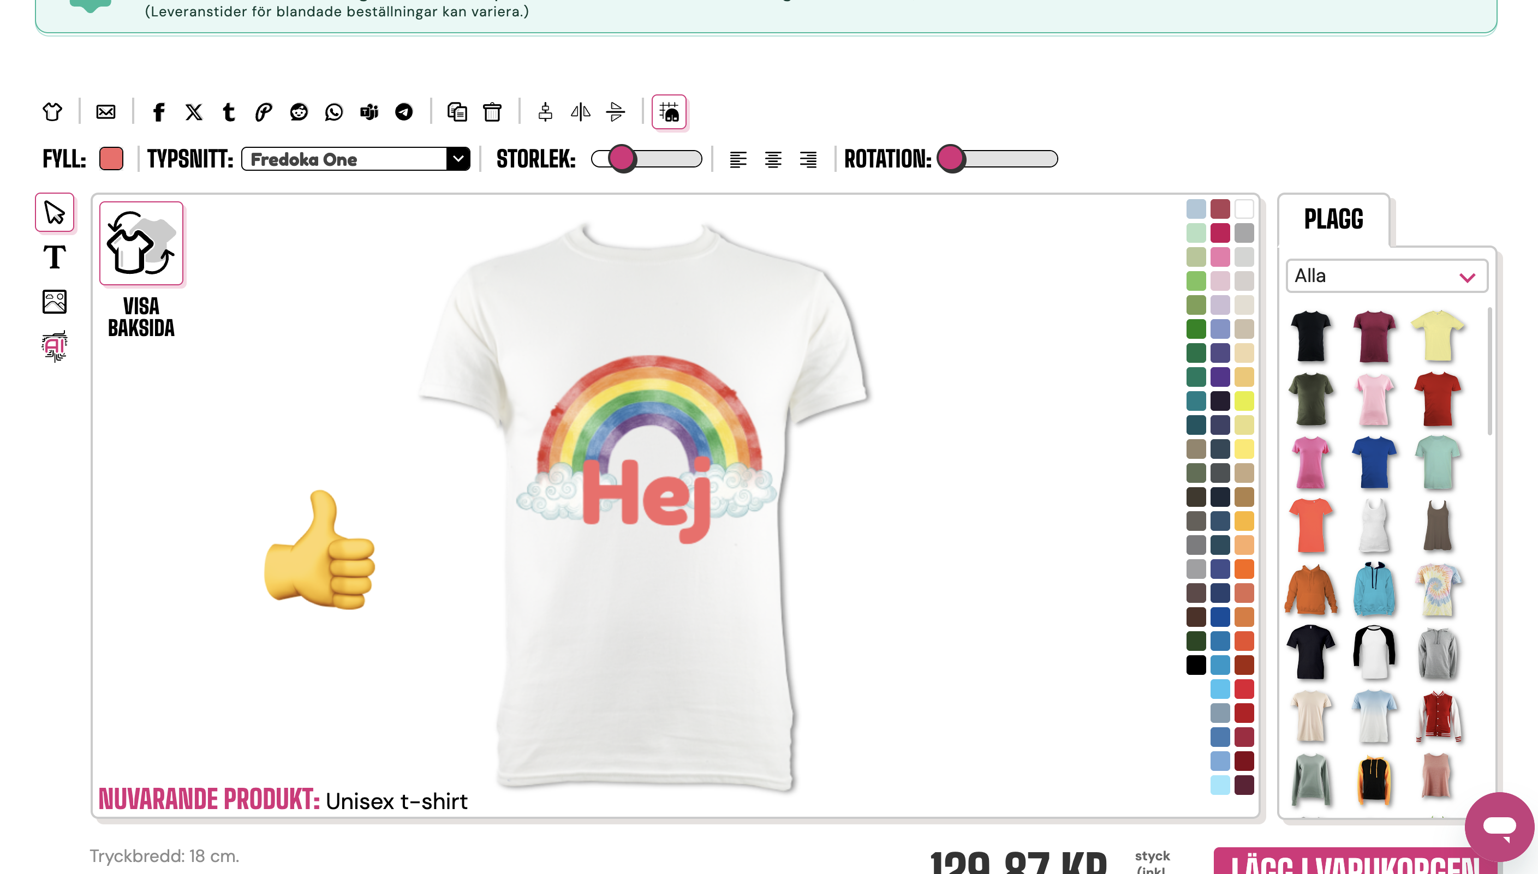This screenshot has height=874, width=1538.
Task: Click the FYLL fill color swatch
Action: tap(111, 159)
